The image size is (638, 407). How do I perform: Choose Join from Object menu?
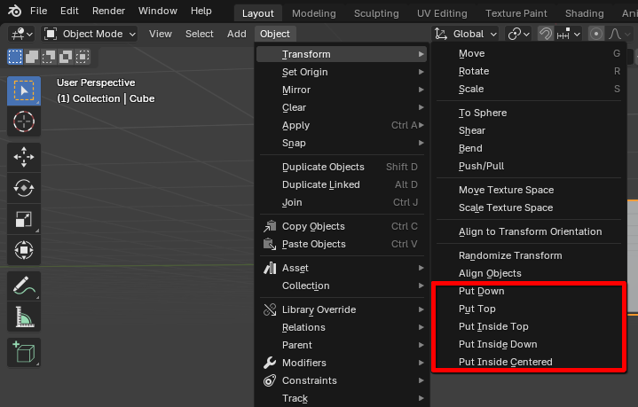[342, 202]
